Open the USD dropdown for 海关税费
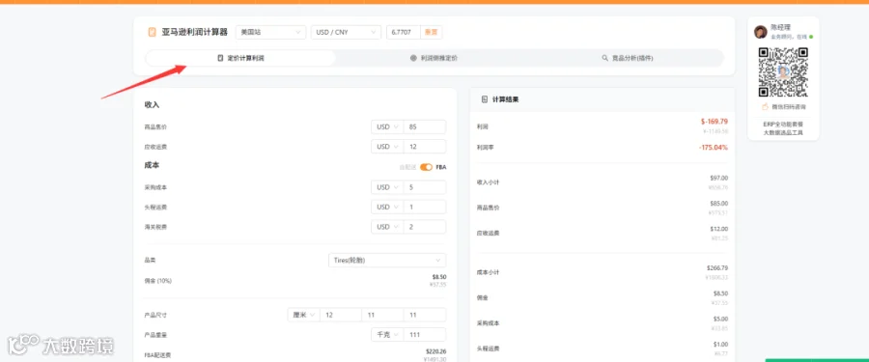The width and height of the screenshot is (869, 362). point(387,227)
